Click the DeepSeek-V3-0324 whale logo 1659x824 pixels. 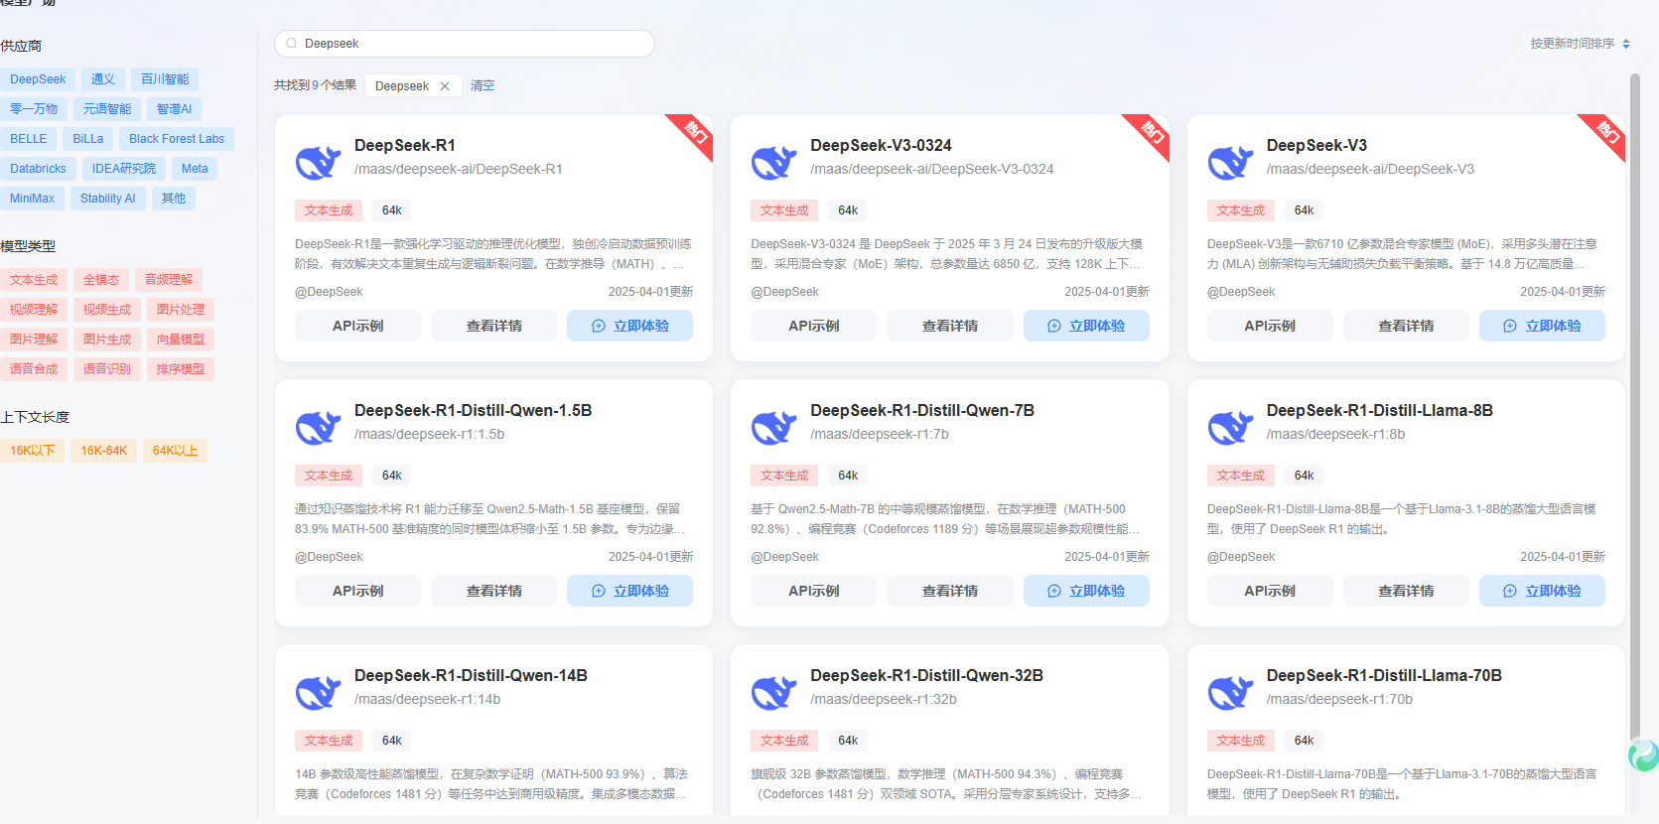(774, 161)
